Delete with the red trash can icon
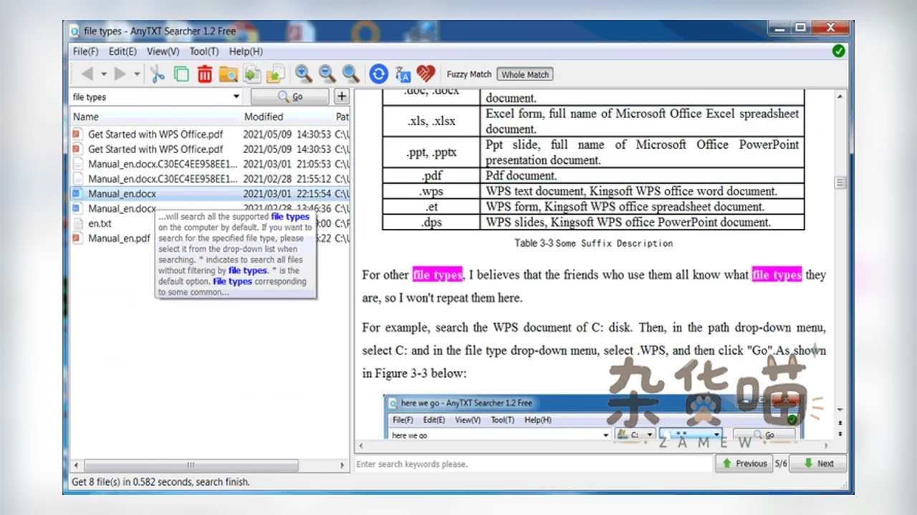Image resolution: width=917 pixels, height=515 pixels. point(205,74)
